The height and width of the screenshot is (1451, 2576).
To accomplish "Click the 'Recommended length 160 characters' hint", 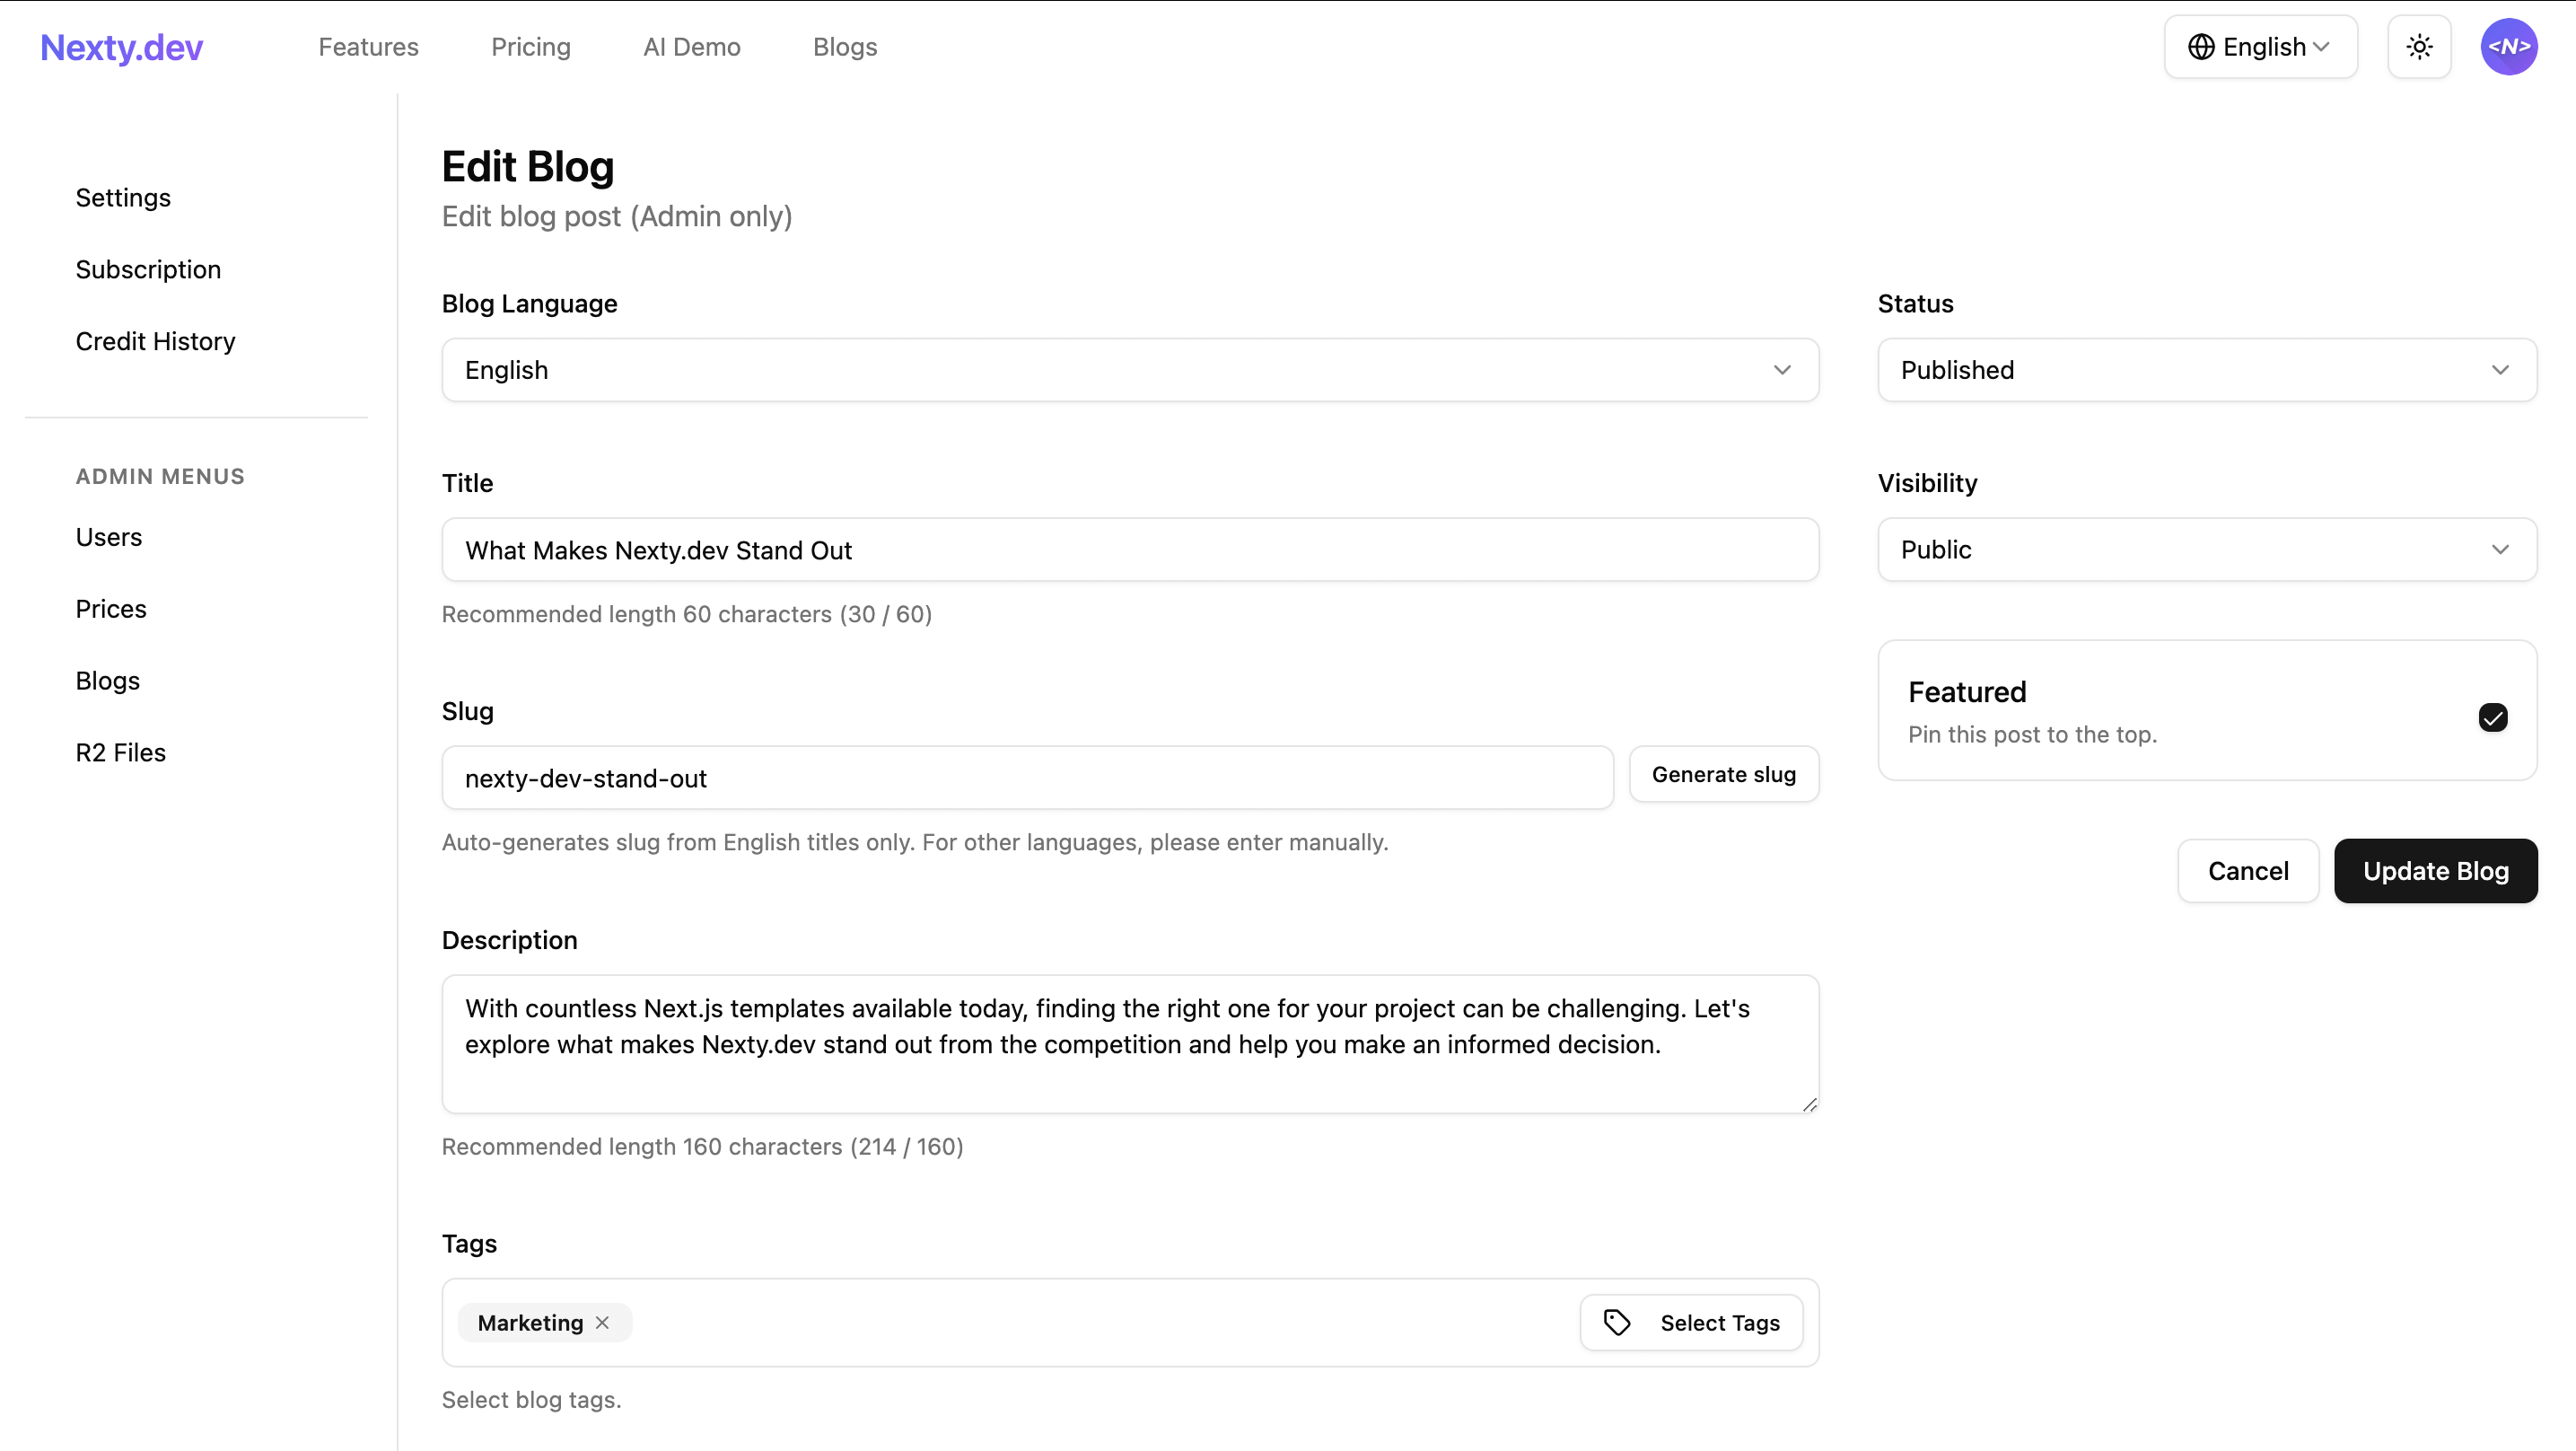I will click(702, 1147).
